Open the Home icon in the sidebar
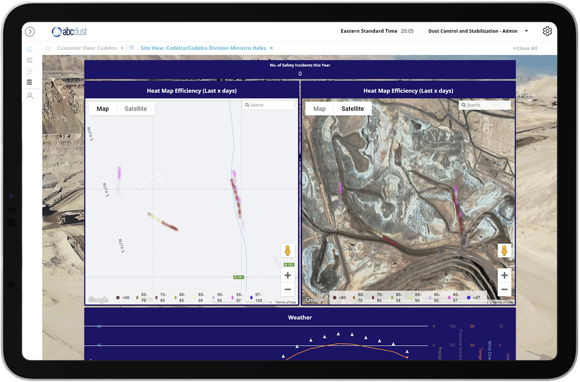This screenshot has height=382, width=580. click(30, 49)
